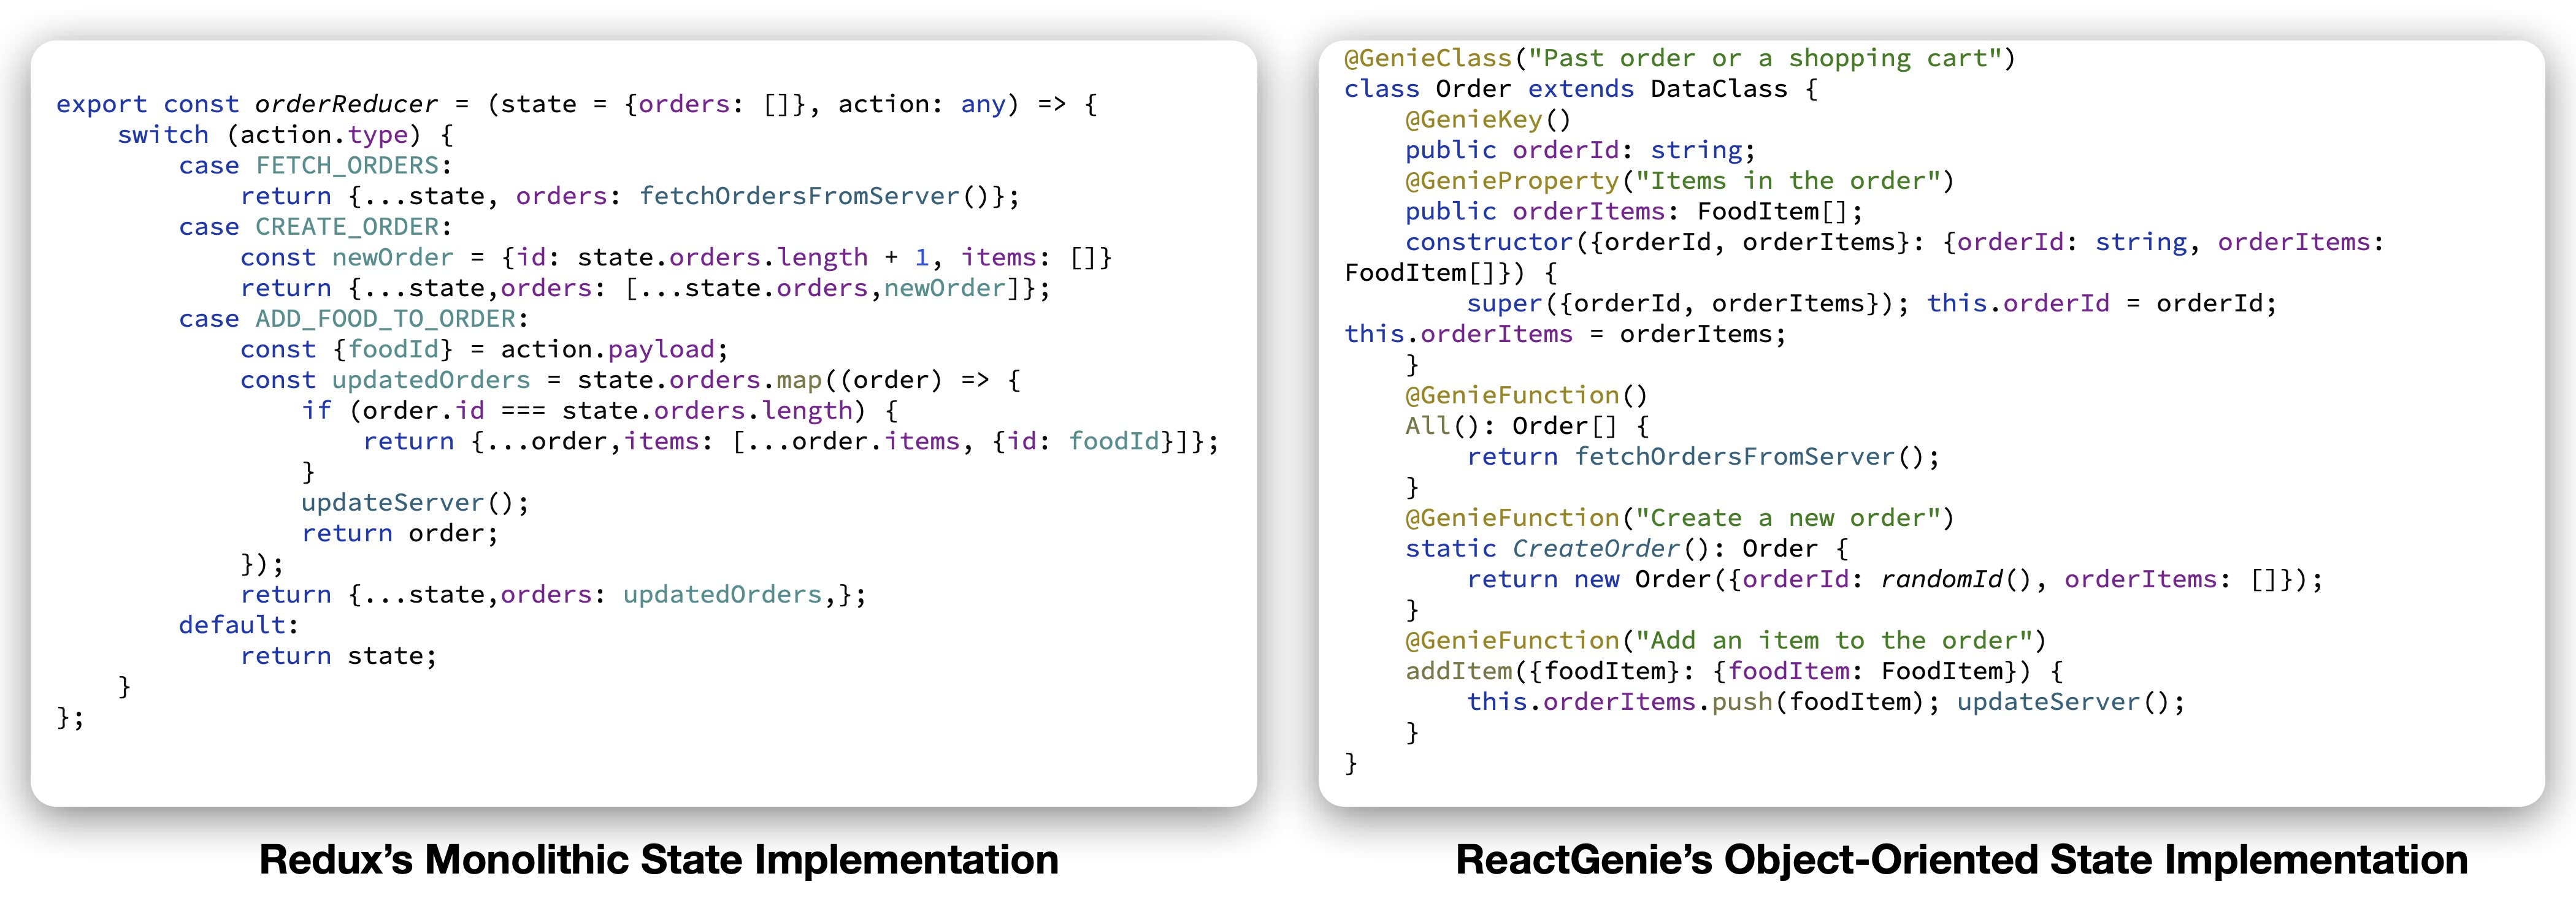Click the @GenieKey() decorator
Viewport: 2576px width, 914px height.
[1487, 120]
